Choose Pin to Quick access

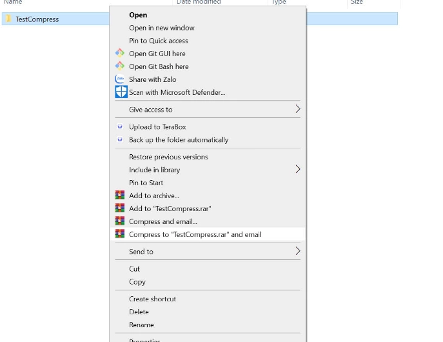[x=208, y=41]
